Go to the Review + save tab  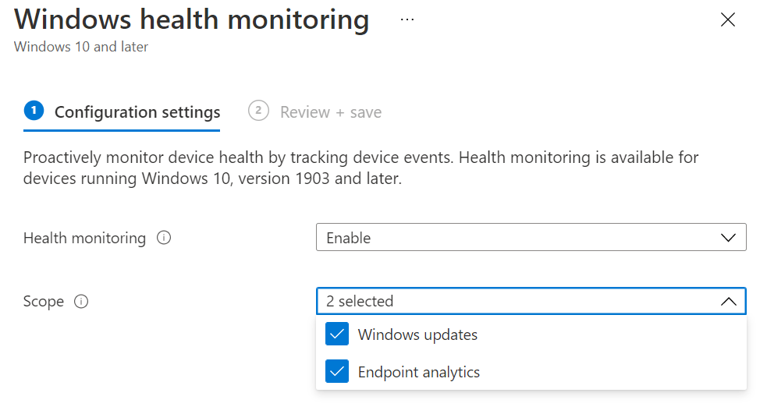coord(331,112)
